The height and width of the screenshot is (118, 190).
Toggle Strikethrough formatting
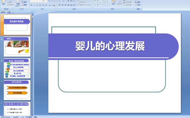pos(40,5)
